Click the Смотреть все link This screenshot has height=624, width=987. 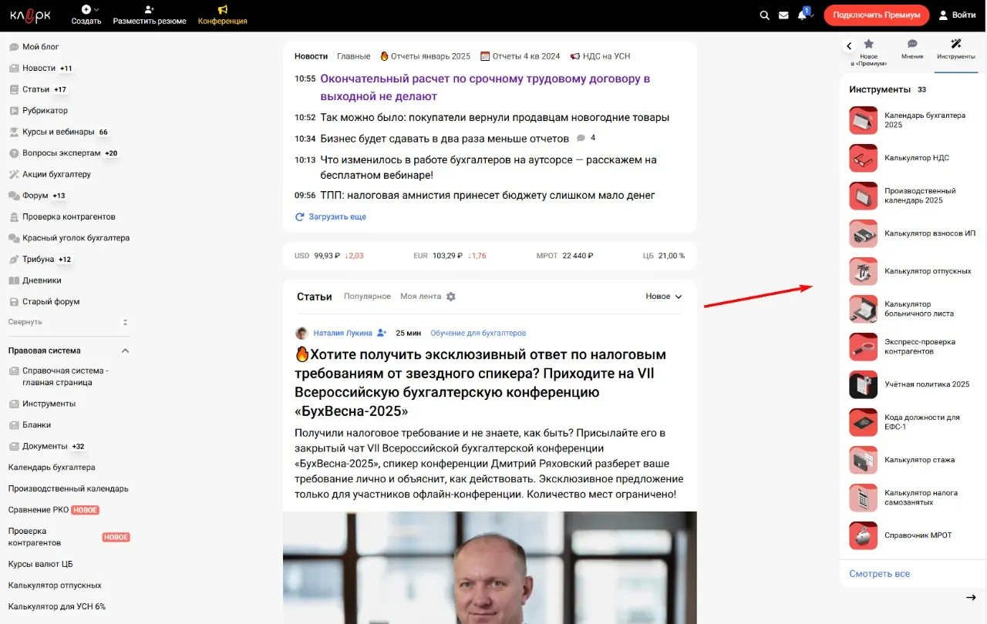[880, 574]
